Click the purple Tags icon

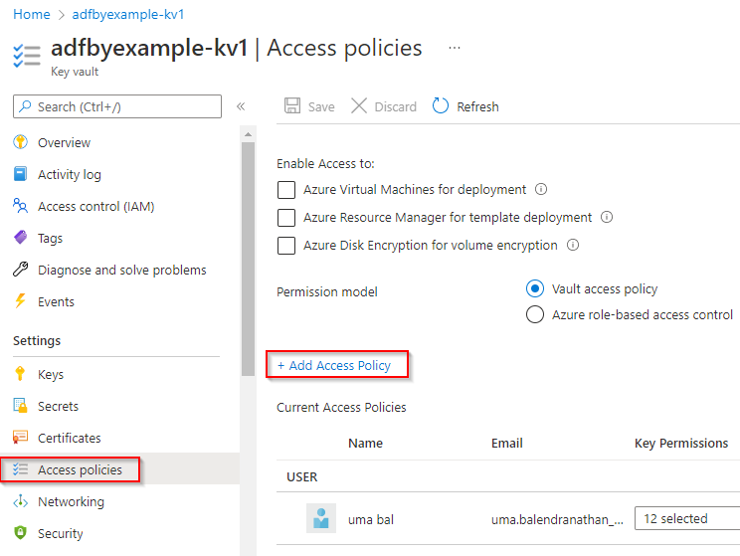[20, 237]
